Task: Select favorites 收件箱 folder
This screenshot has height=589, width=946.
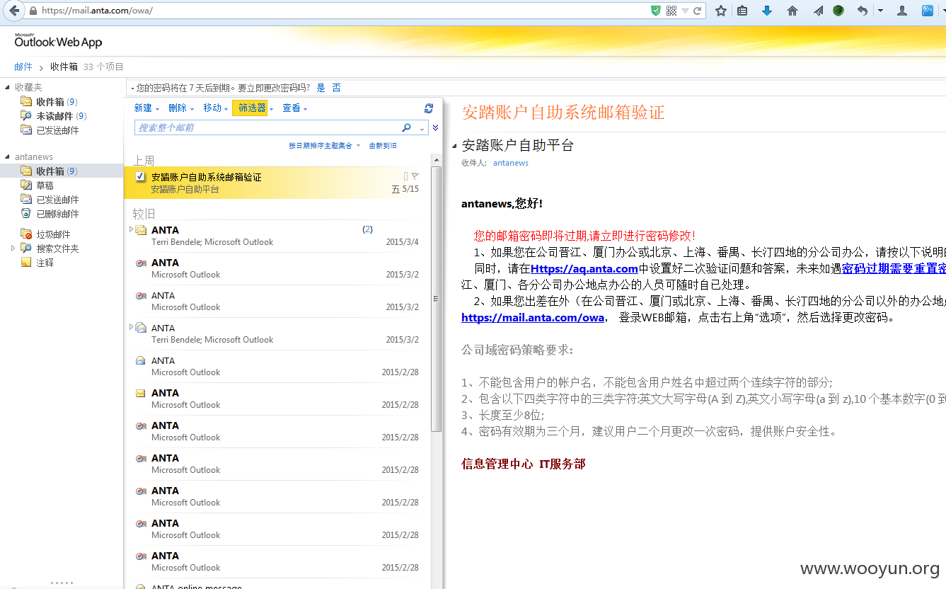Action: (50, 102)
